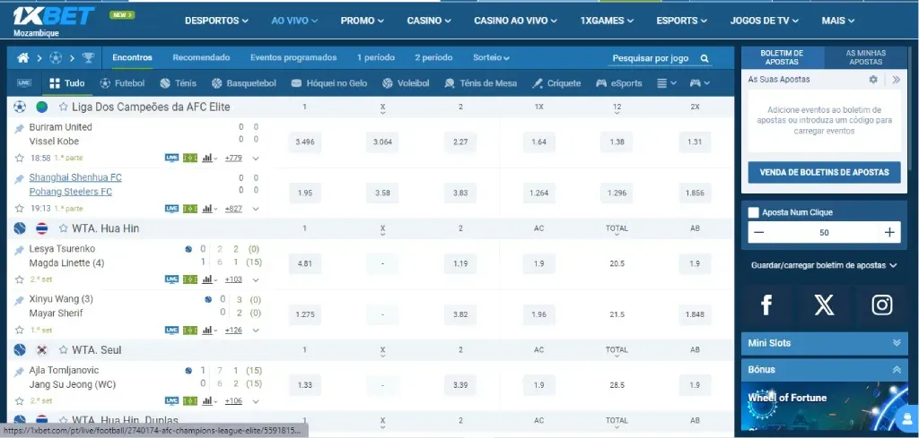Star the Xinyu Wang vs Mayar Sherif match
The height and width of the screenshot is (438, 919).
20,331
